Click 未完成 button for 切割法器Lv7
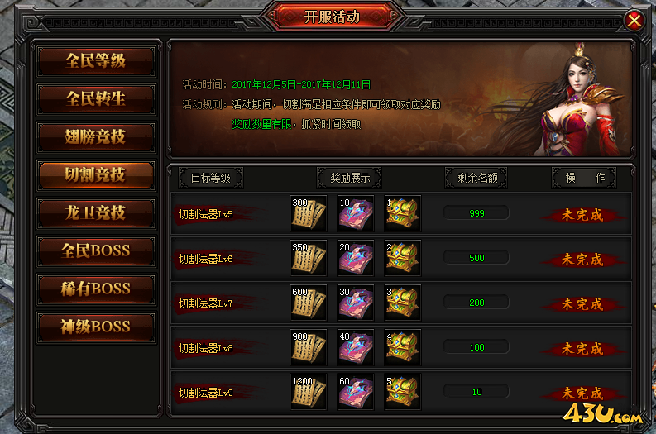656x434 pixels. (582, 304)
